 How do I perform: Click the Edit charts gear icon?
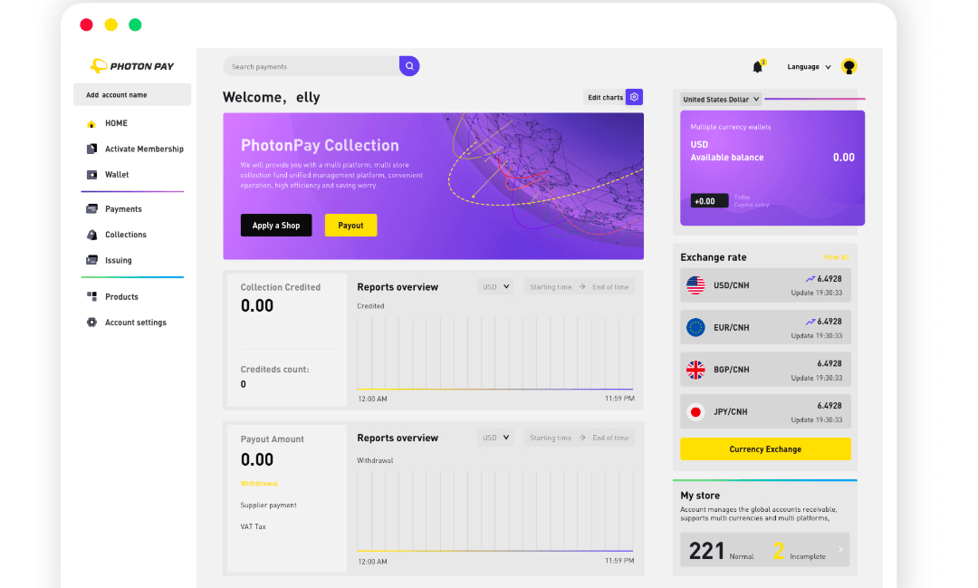(634, 97)
